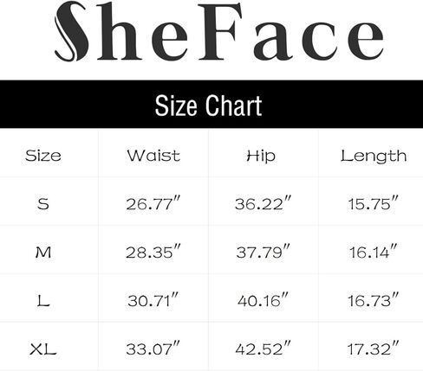Viewport: 423px width, 371px height.
Task: Click hip value 40.16 inches
Action: tap(263, 300)
